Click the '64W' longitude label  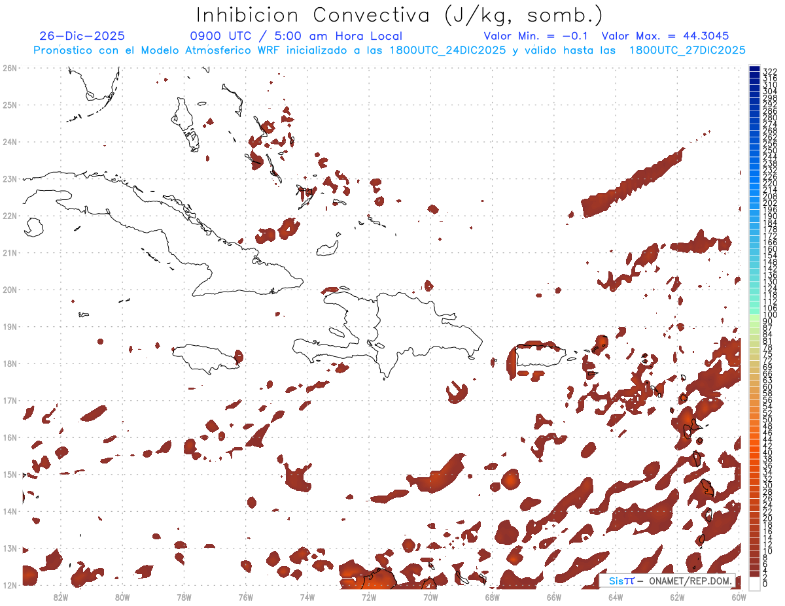pyautogui.click(x=616, y=596)
